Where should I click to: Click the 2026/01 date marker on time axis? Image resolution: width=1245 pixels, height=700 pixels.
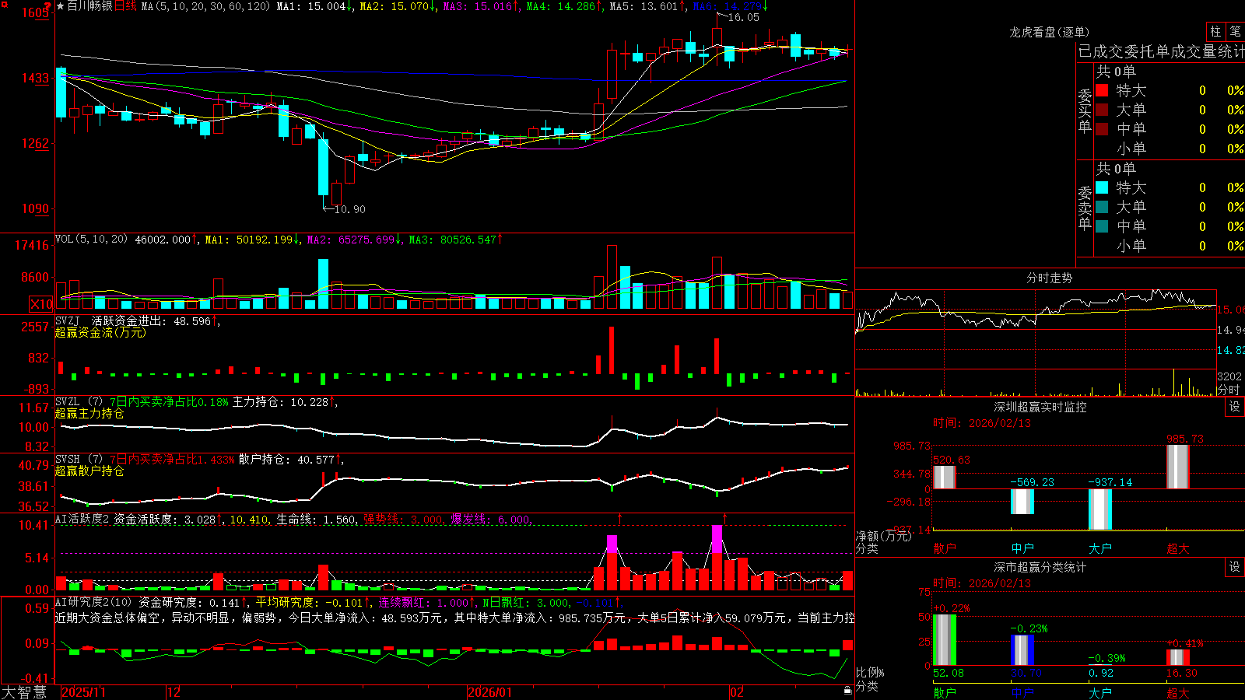(x=489, y=692)
